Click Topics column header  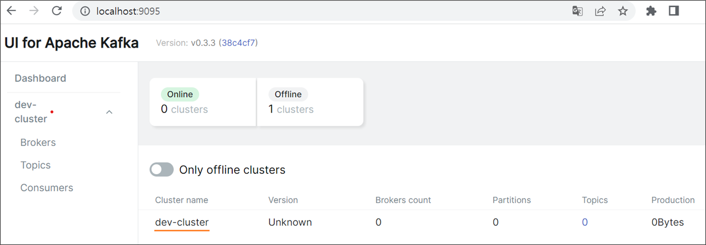coord(595,200)
